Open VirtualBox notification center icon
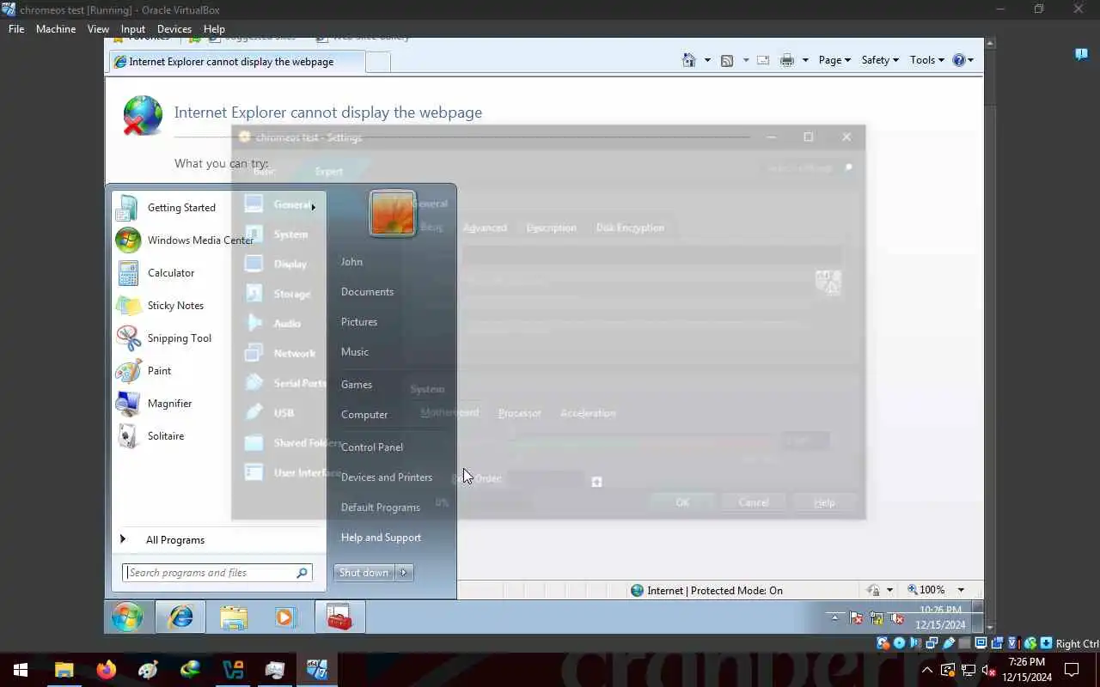The width and height of the screenshot is (1100, 687). pyautogui.click(x=1081, y=54)
